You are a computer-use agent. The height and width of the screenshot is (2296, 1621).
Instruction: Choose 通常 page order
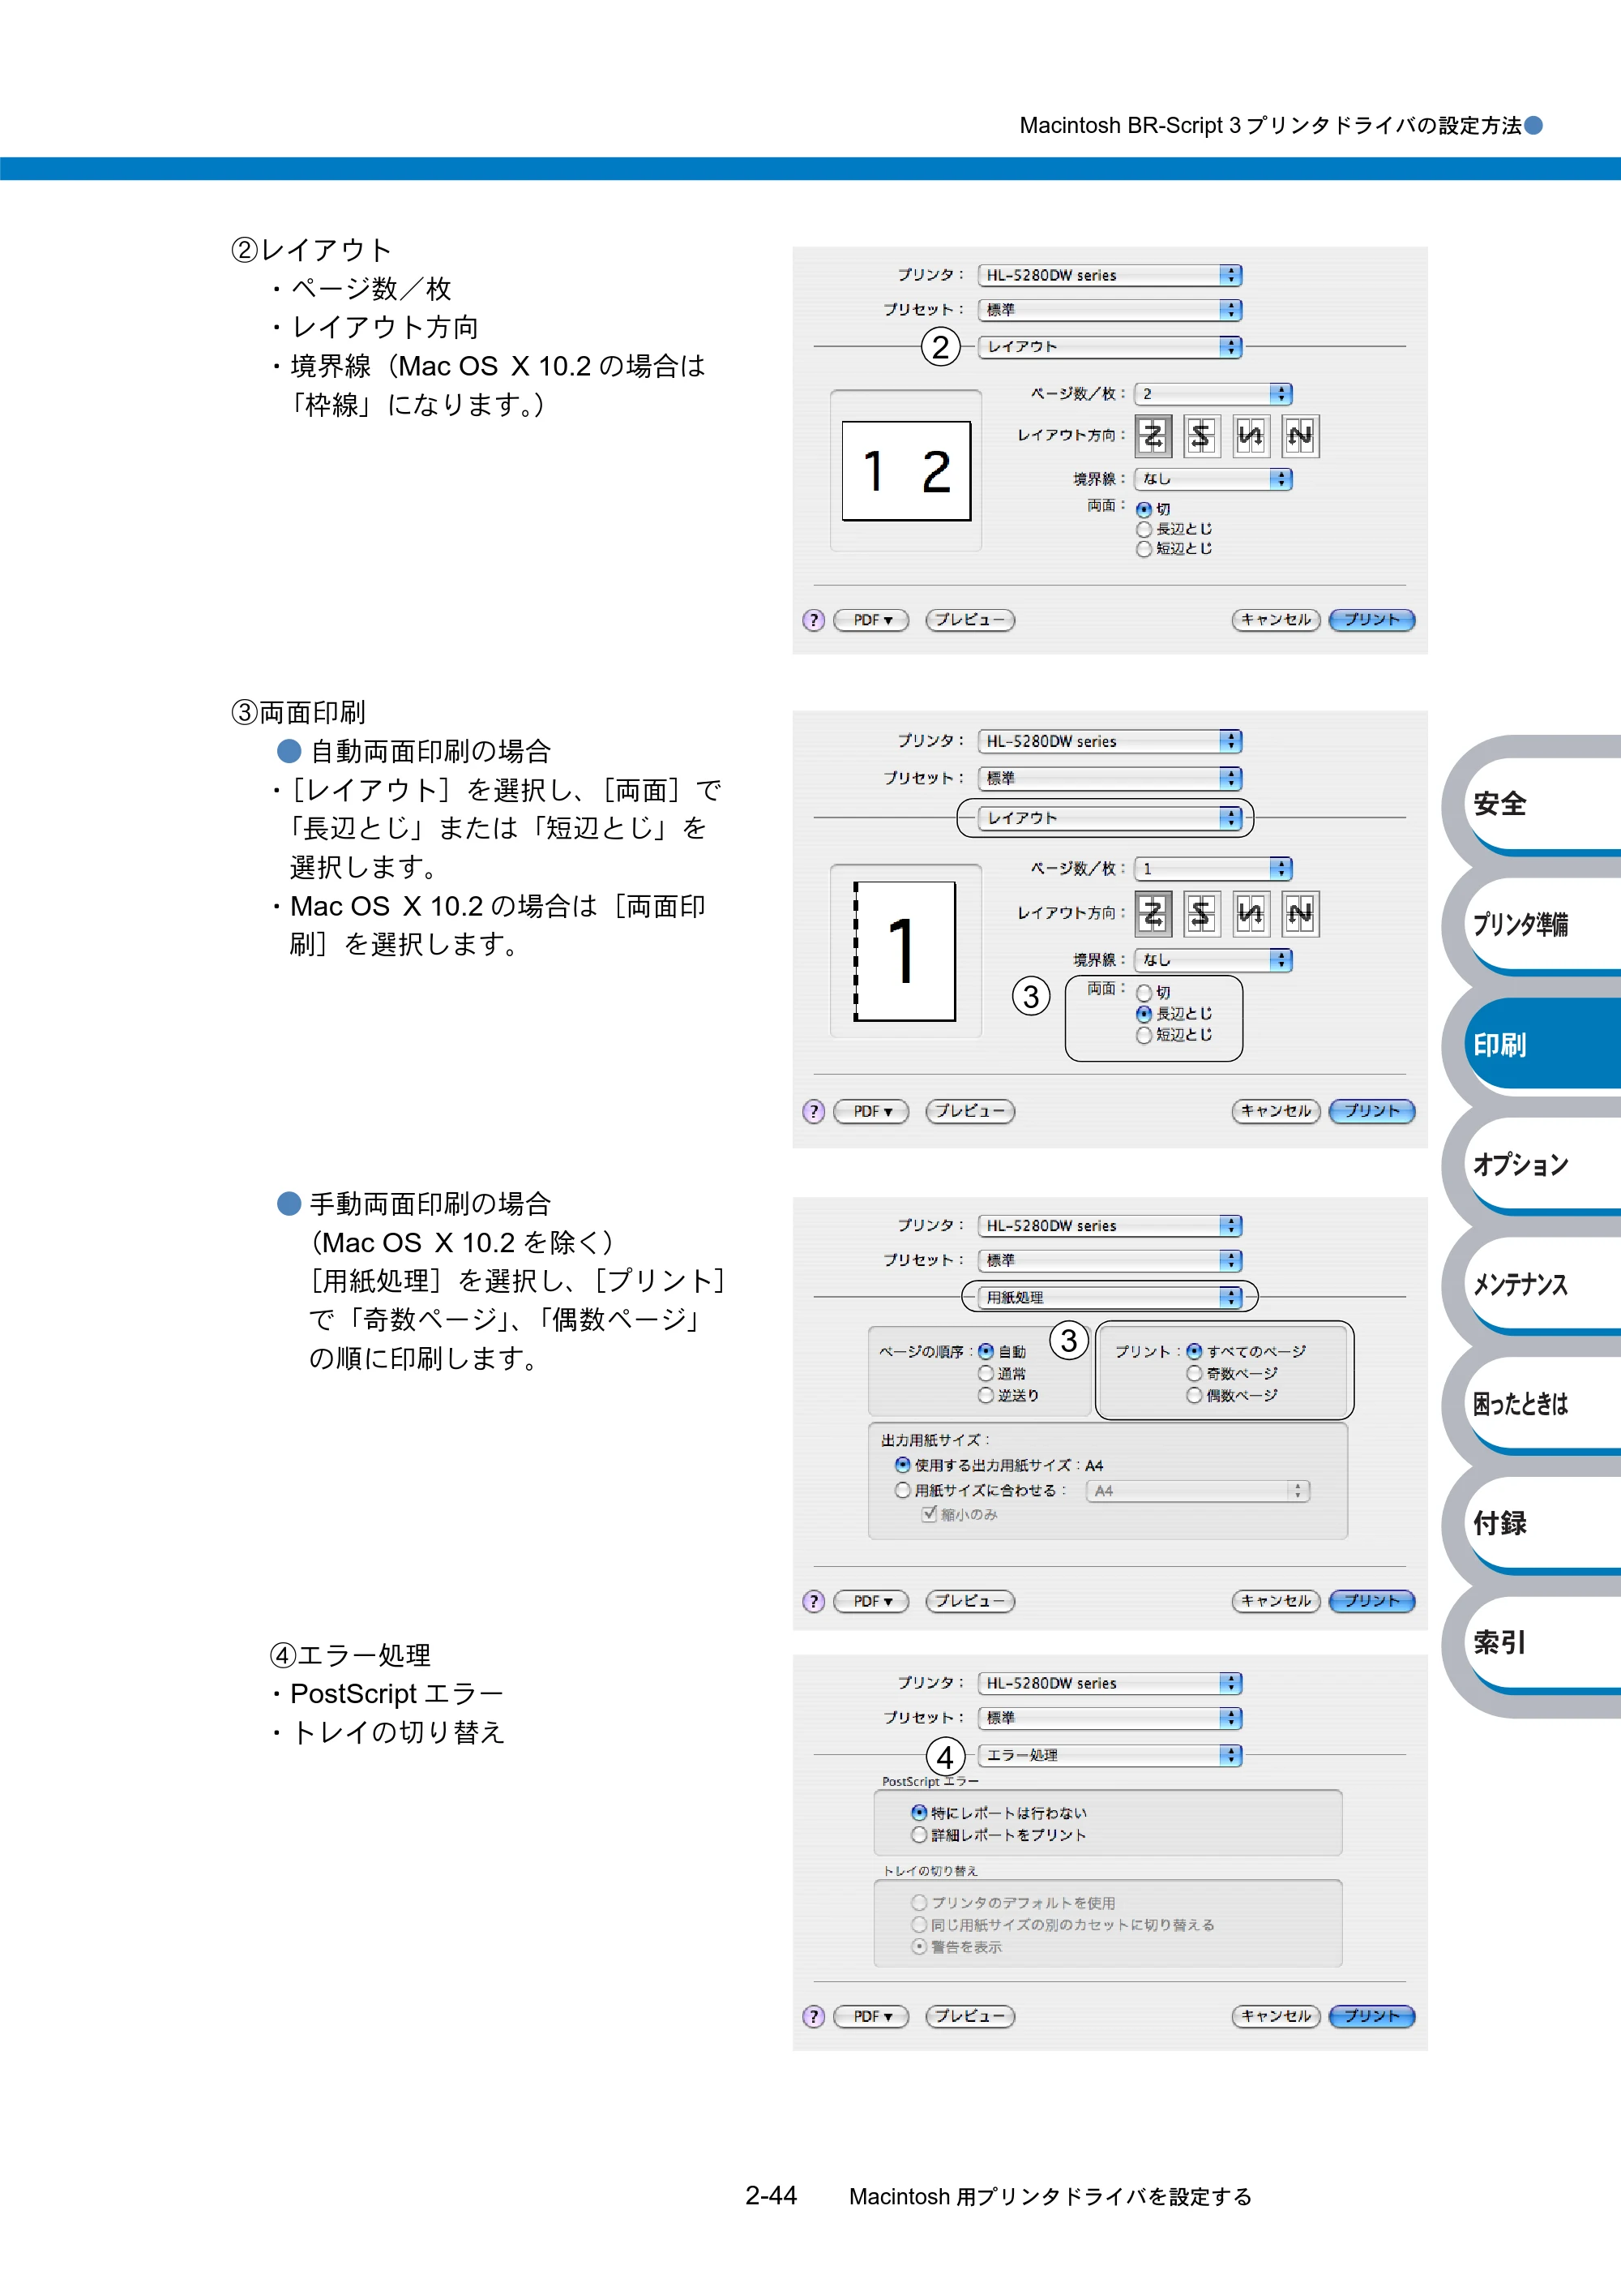(x=986, y=1373)
